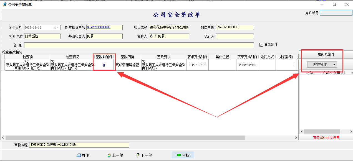
Task: Click the 执行人 input field
Action: 235,36
